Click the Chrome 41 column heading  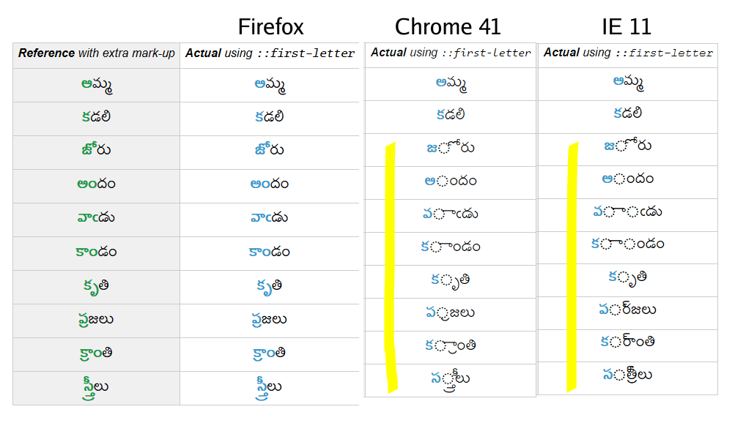pyautogui.click(x=448, y=26)
